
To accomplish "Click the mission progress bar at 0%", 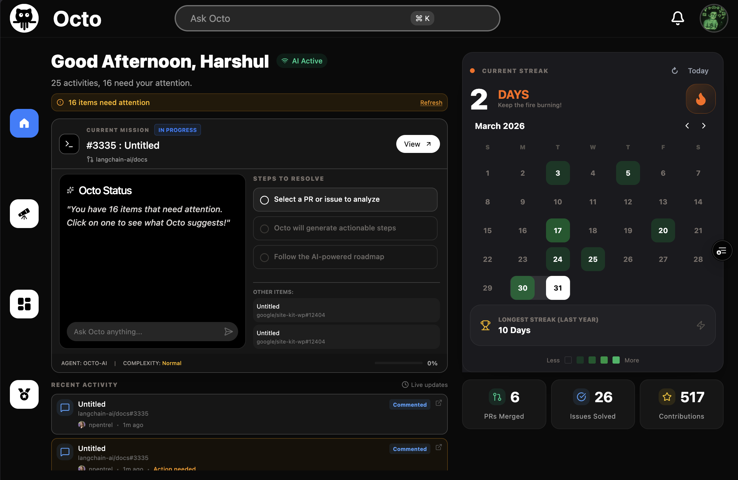I will pos(398,363).
